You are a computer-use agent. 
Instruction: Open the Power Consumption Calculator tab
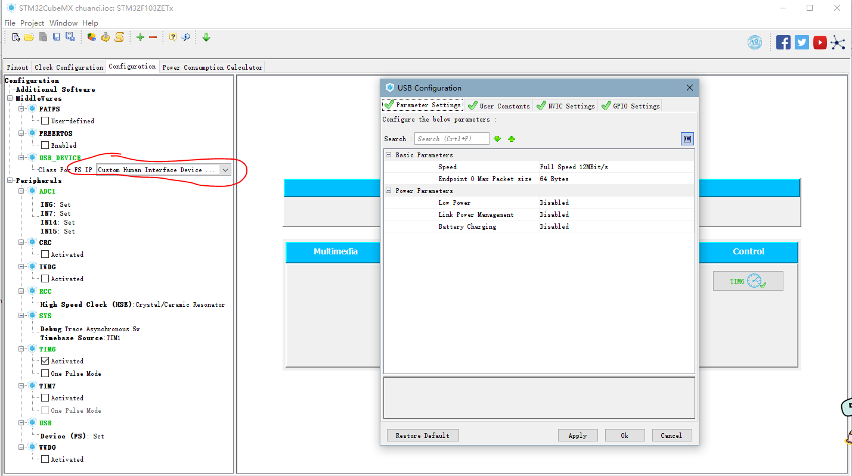pyautogui.click(x=212, y=67)
